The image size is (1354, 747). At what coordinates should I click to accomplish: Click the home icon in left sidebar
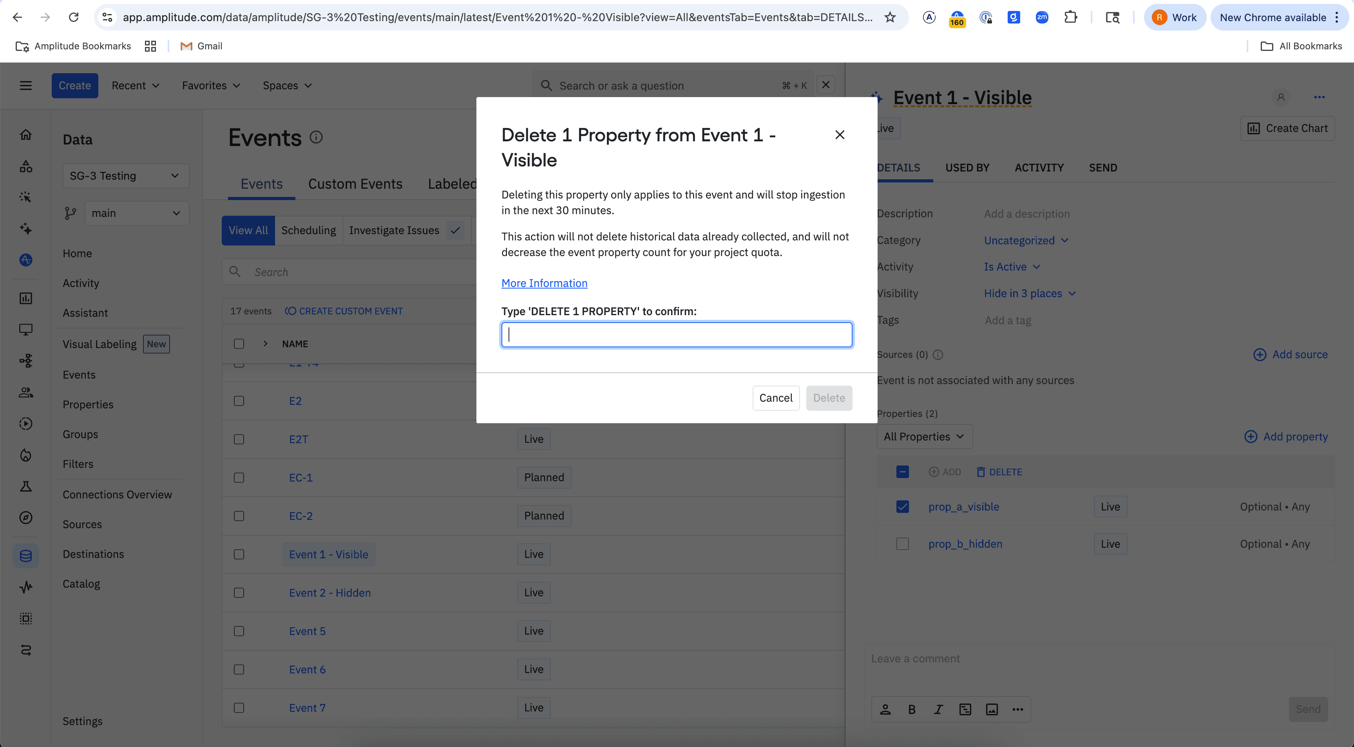[26, 135]
